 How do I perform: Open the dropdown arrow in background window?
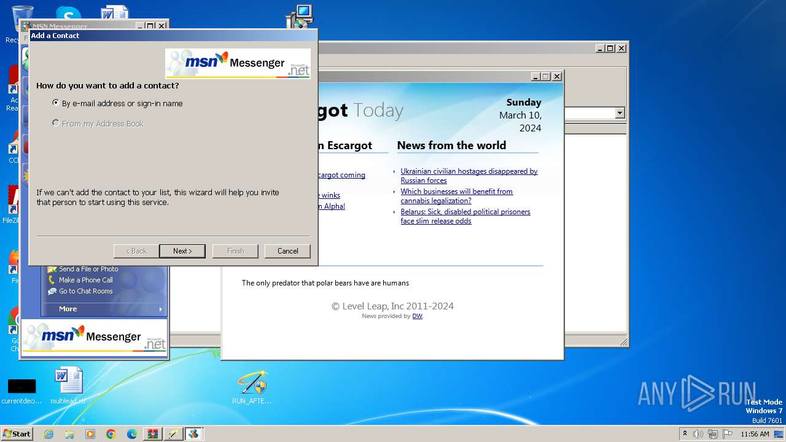620,113
